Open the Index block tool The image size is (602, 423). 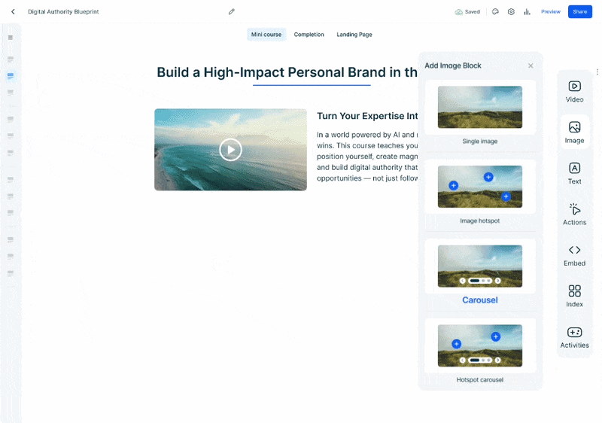[574, 296]
